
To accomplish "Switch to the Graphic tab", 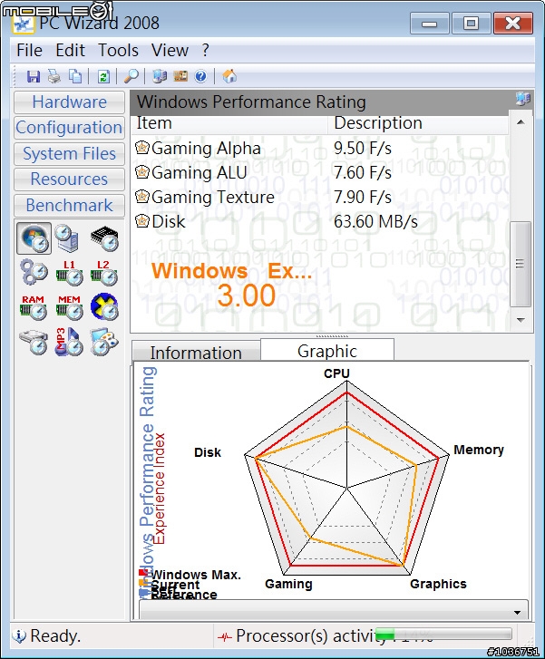I will (327, 351).
